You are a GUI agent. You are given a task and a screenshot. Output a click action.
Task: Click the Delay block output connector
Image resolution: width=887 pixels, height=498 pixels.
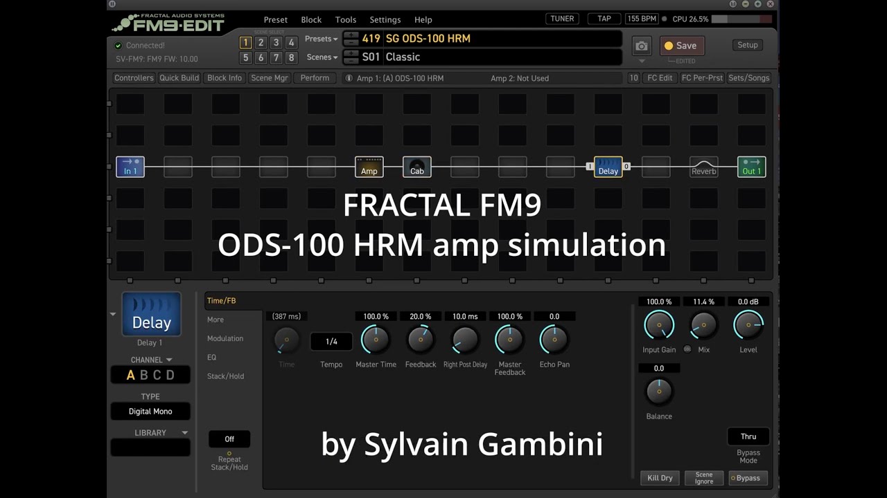(x=626, y=167)
